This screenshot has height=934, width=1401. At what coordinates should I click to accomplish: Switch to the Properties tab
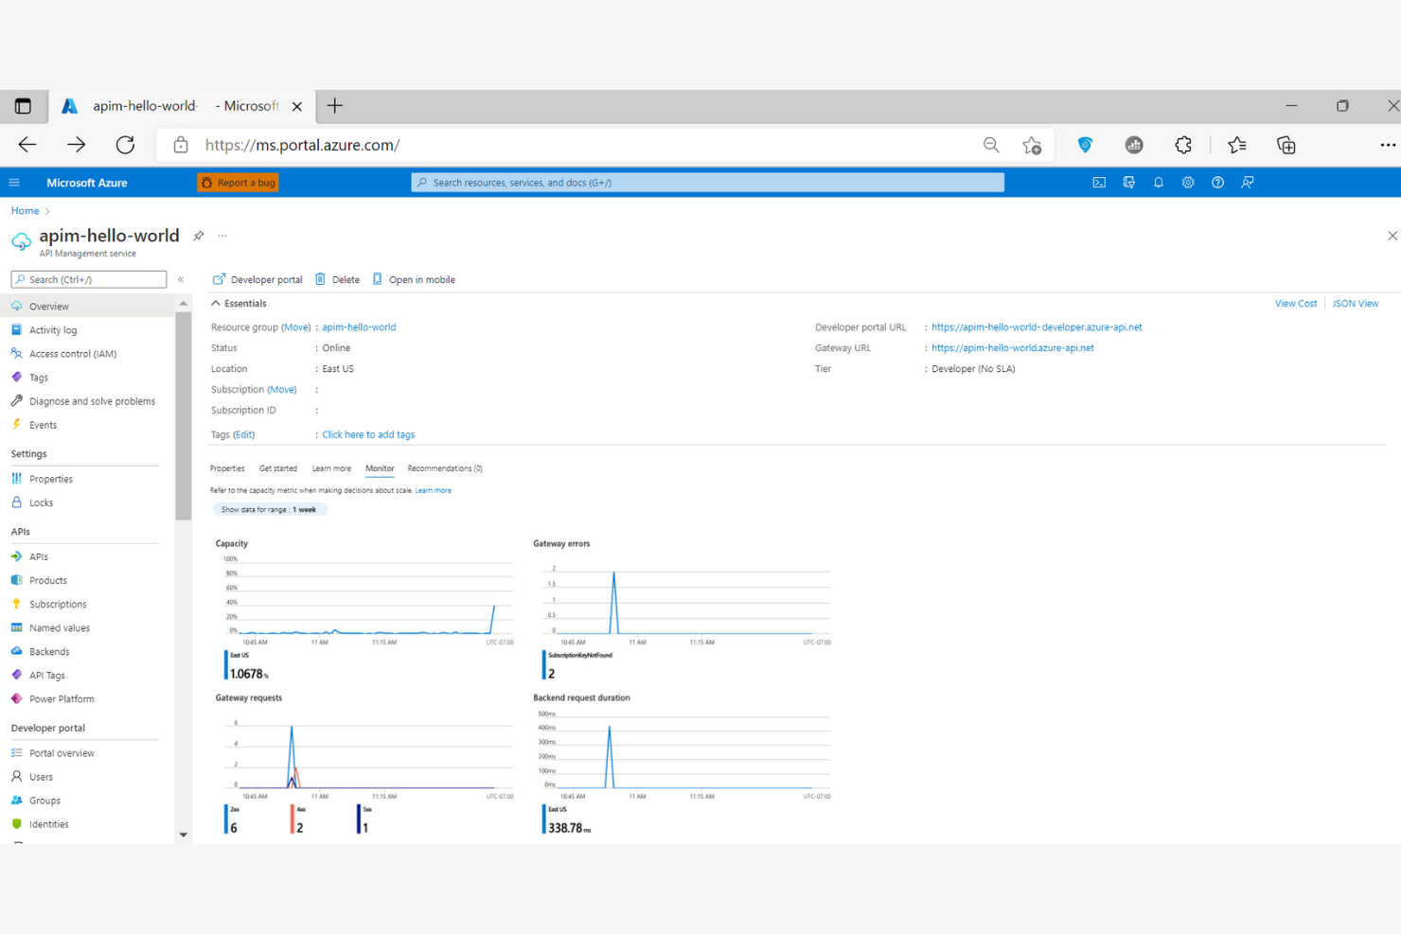tap(227, 468)
